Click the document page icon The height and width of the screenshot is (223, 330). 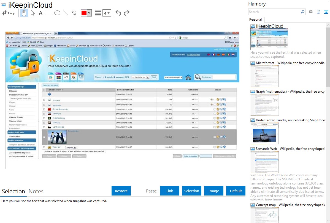[x=318, y=12]
